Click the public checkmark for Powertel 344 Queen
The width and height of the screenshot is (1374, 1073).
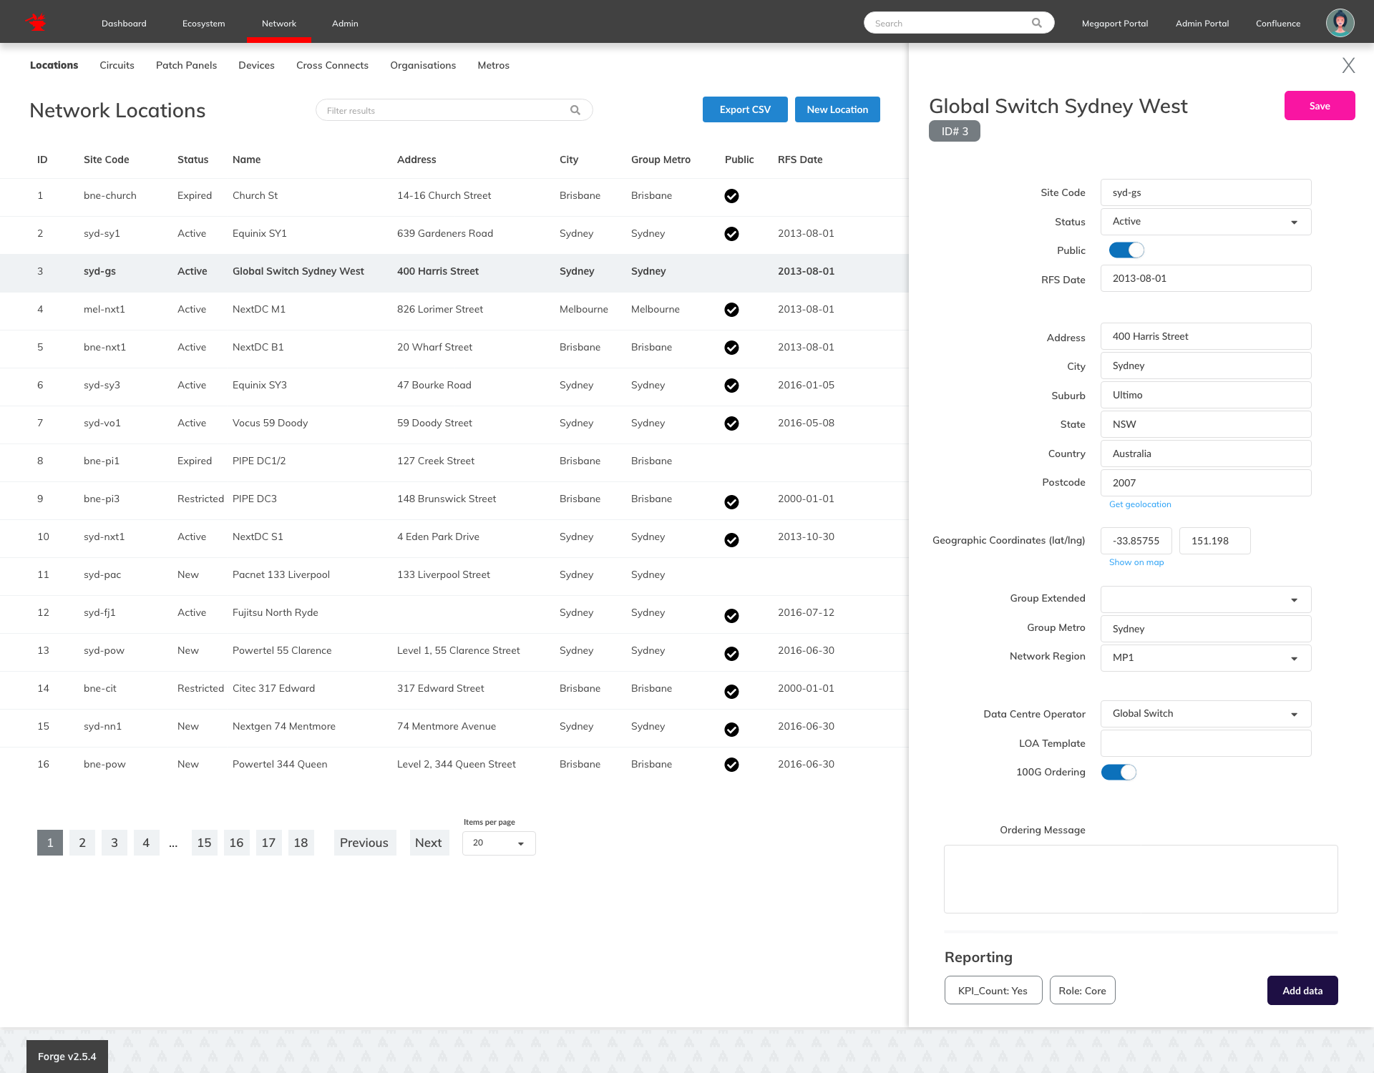pos(731,765)
